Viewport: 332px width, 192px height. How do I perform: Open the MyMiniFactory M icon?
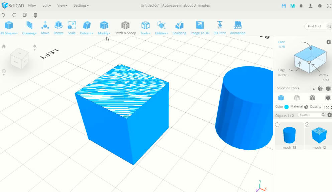[x=293, y=6]
